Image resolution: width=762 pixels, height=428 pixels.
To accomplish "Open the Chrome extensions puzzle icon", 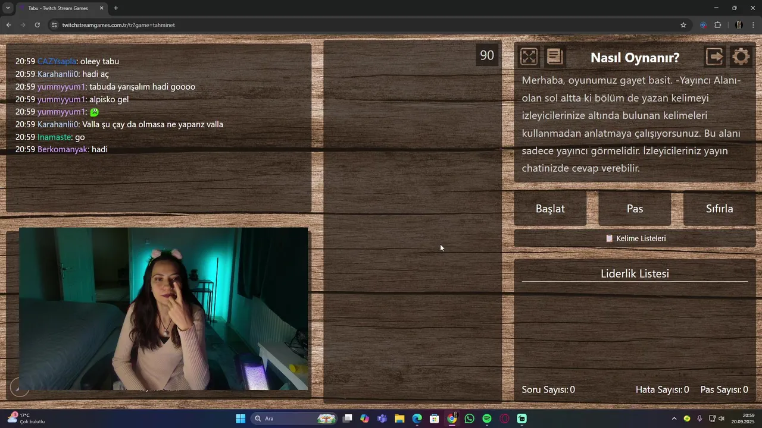I will click(718, 25).
